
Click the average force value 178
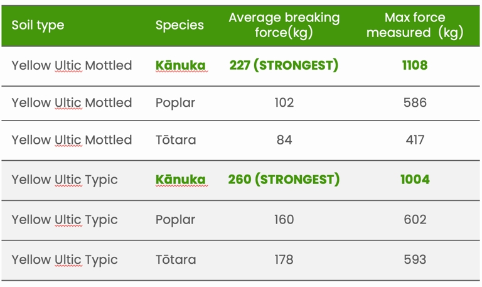[x=284, y=260]
